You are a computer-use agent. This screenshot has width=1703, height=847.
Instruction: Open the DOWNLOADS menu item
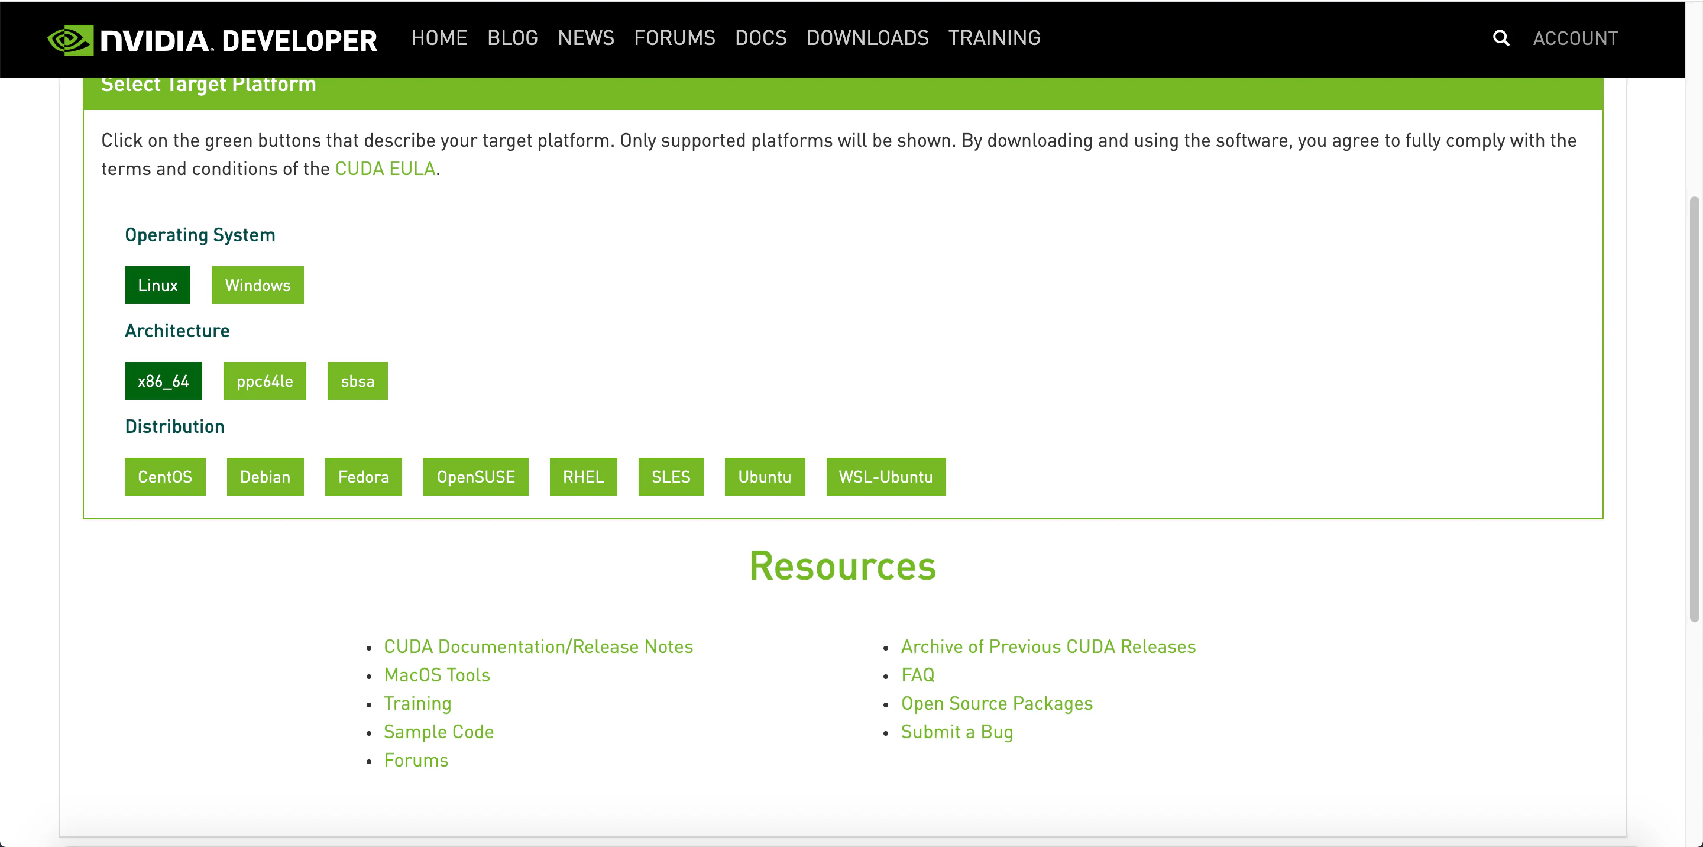tap(867, 38)
